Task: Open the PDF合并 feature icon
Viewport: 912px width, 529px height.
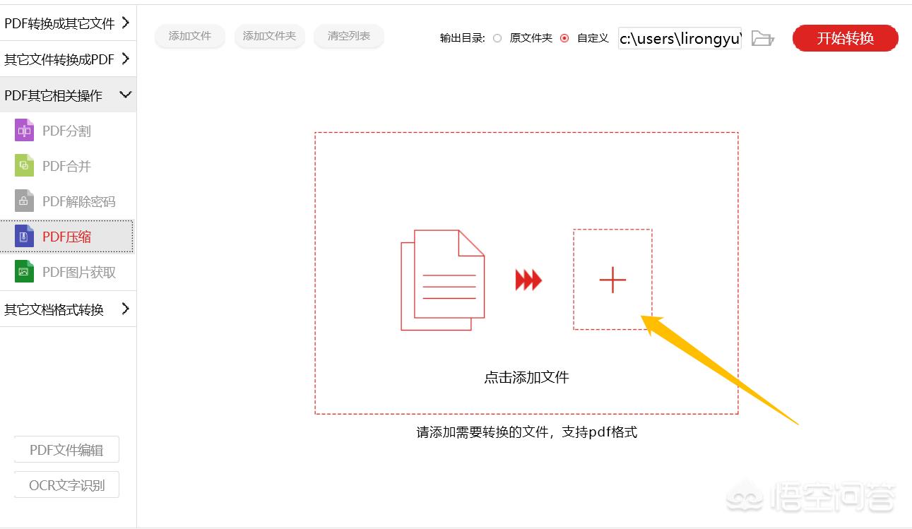Action: click(x=23, y=165)
